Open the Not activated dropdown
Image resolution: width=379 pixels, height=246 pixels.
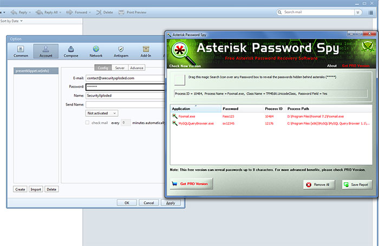click(102, 113)
